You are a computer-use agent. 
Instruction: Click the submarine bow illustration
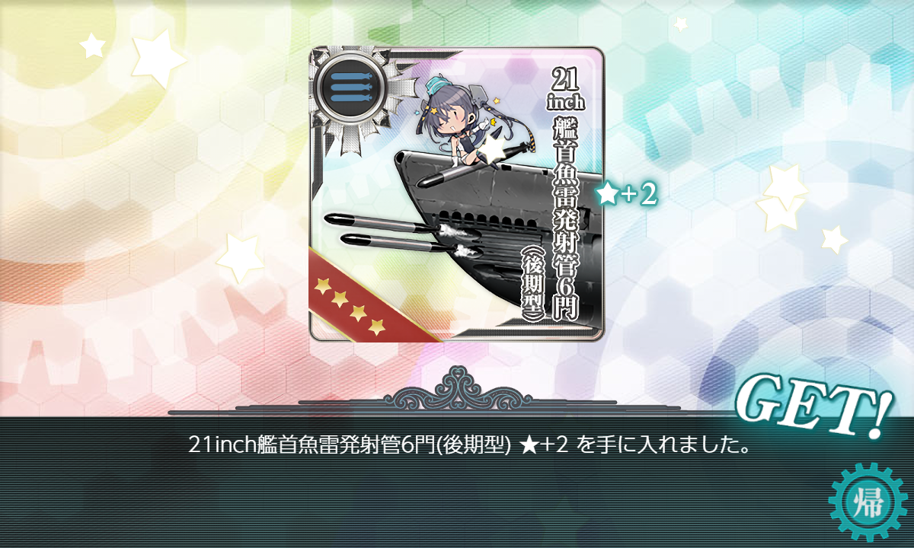(495, 228)
